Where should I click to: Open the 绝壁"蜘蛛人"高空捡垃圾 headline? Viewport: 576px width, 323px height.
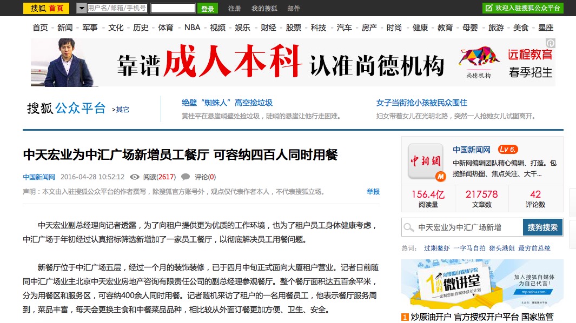click(227, 103)
